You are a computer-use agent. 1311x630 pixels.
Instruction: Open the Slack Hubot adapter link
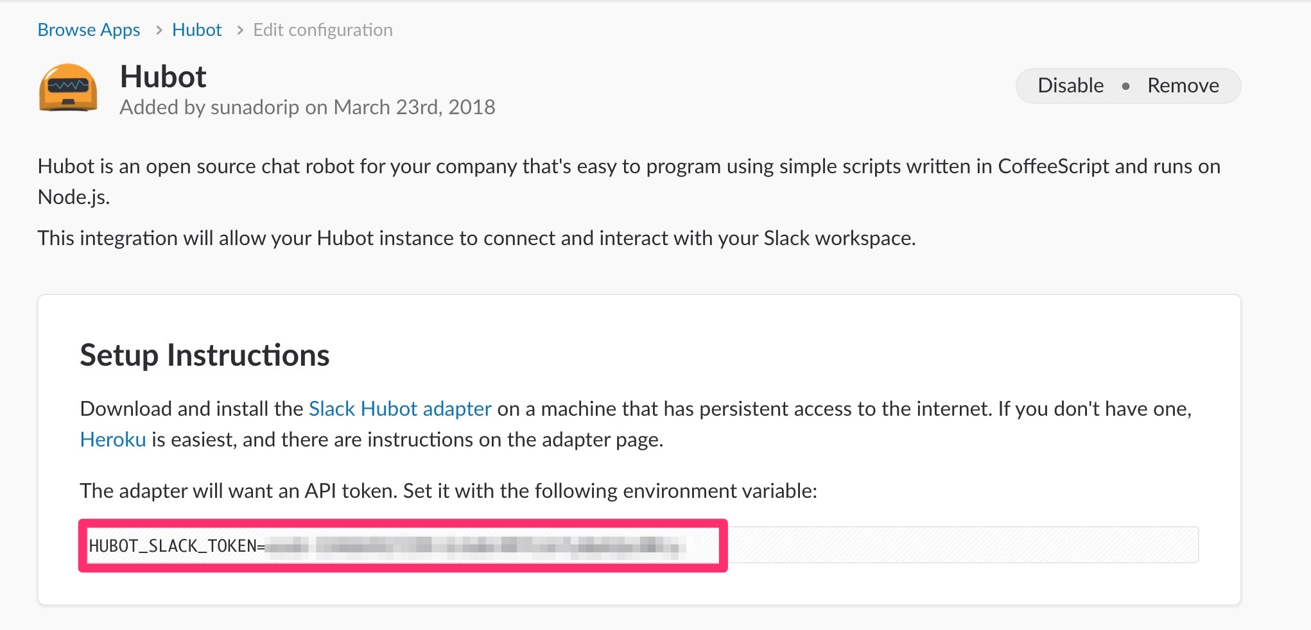coord(400,409)
